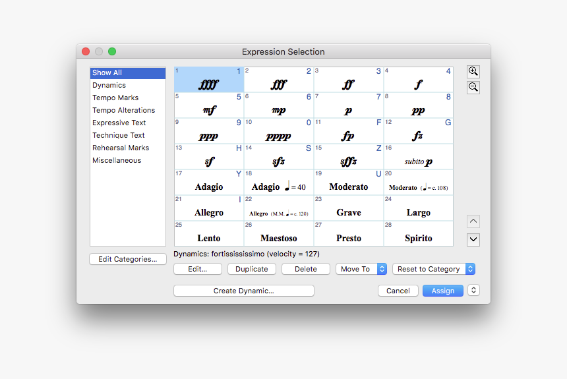Show the Miscellaneous category
Image resolution: width=567 pixels, height=379 pixels.
pyautogui.click(x=128, y=161)
